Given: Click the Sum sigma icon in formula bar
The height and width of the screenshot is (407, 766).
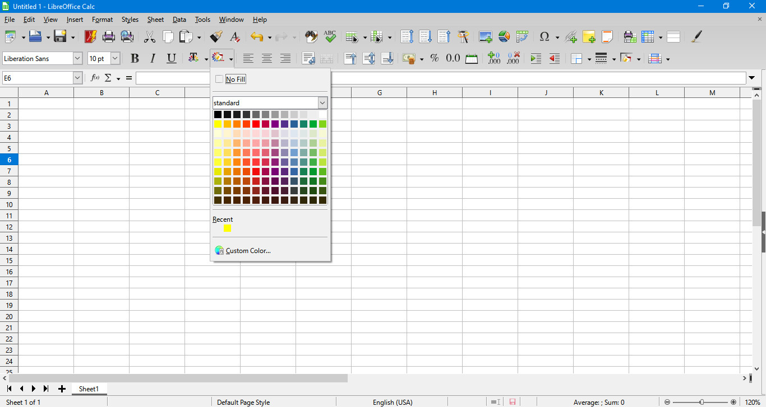Looking at the screenshot, I should (x=108, y=78).
